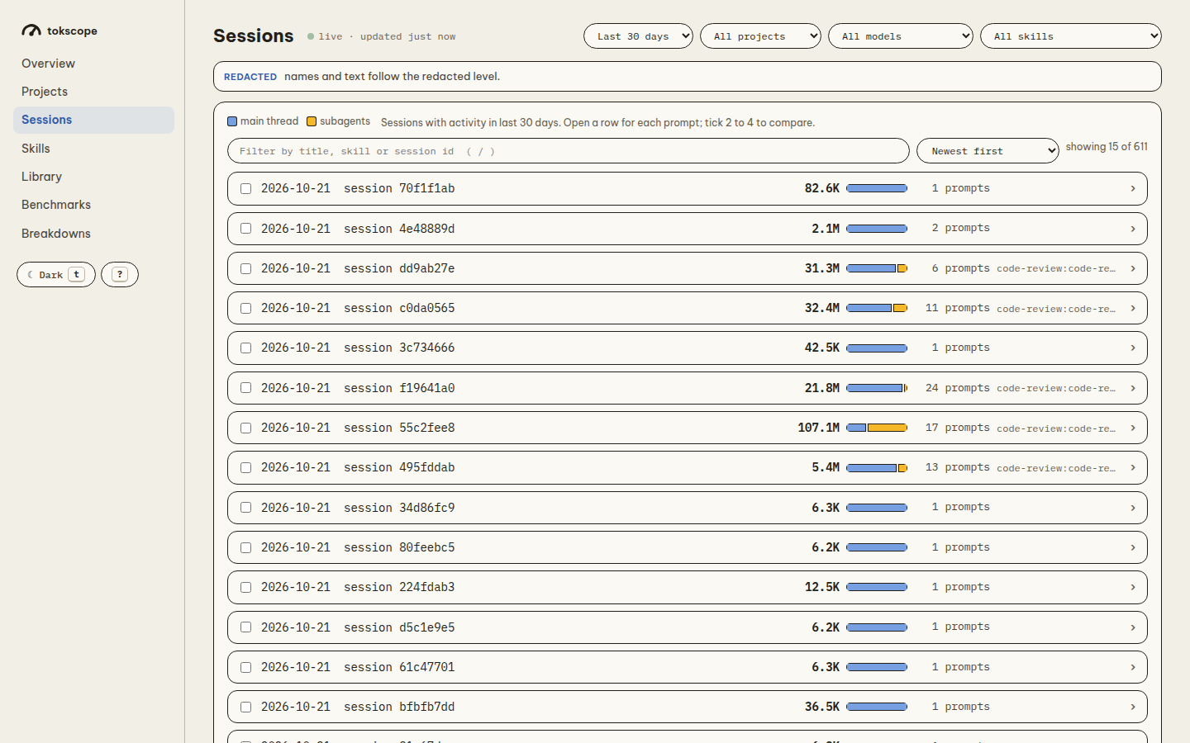Open session f19641a0 row

[x=688, y=388]
